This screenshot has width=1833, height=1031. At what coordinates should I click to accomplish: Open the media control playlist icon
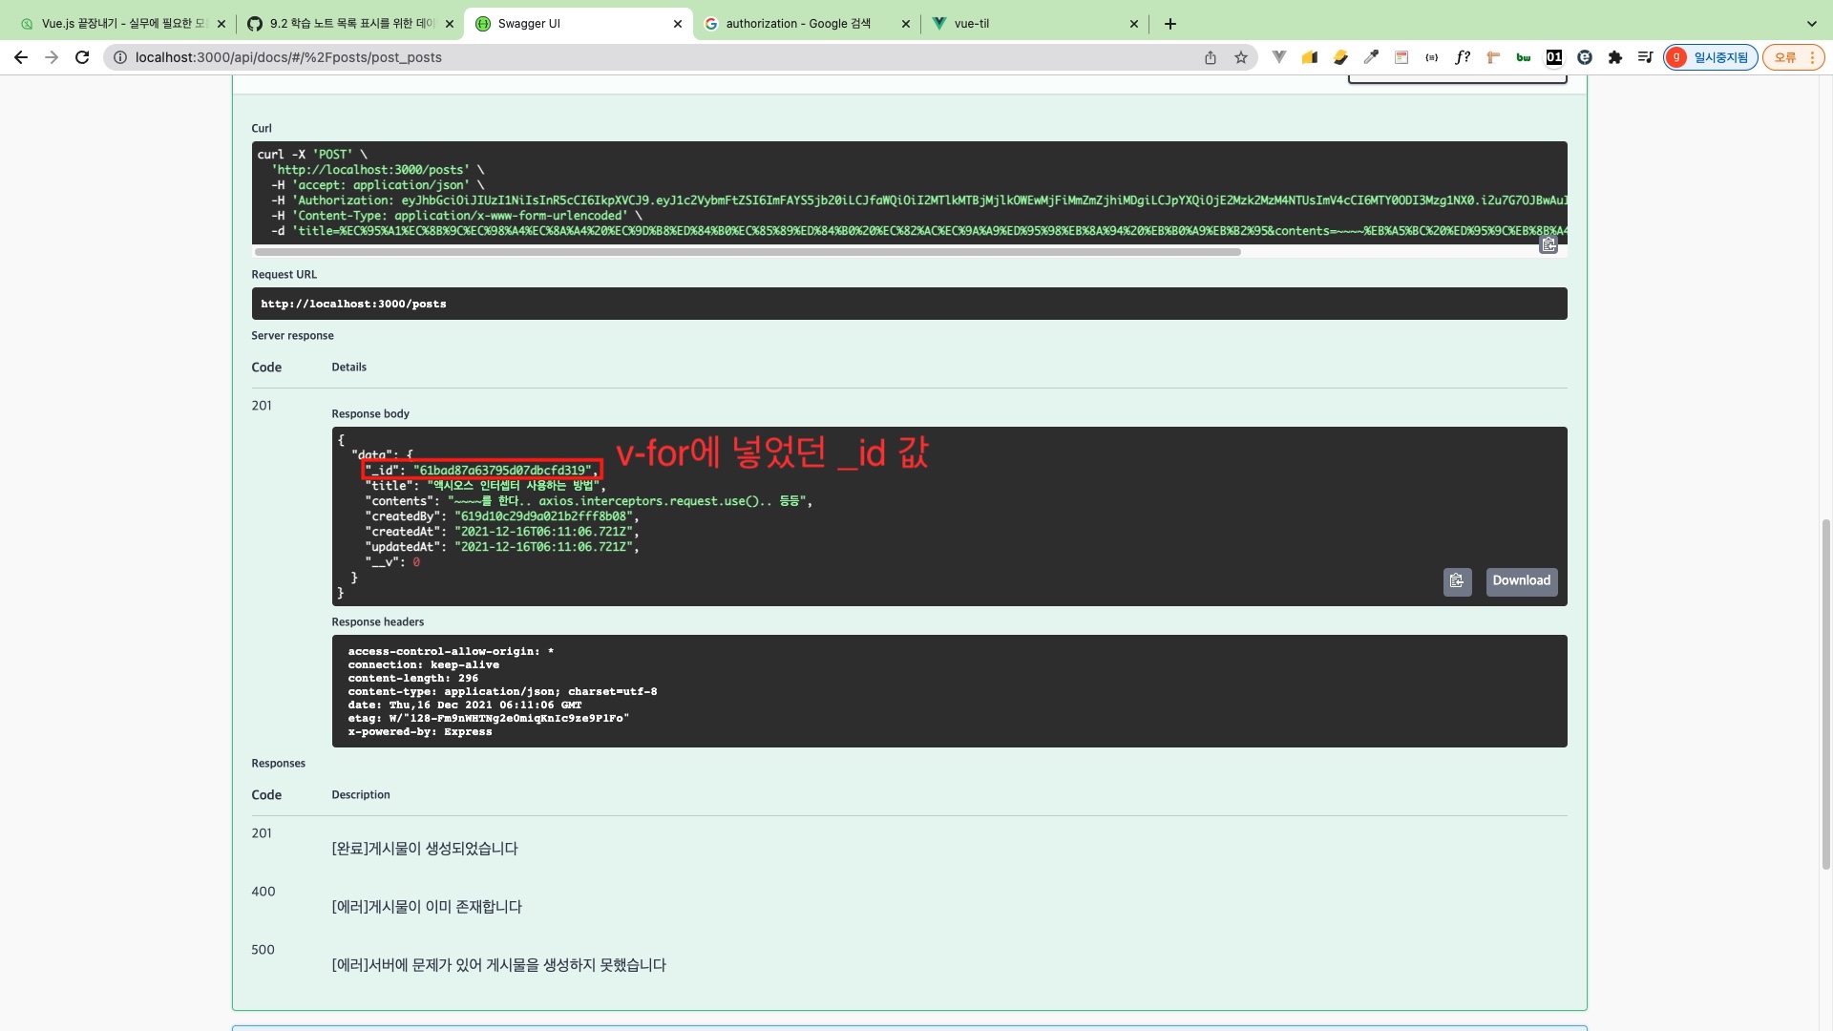coord(1645,57)
